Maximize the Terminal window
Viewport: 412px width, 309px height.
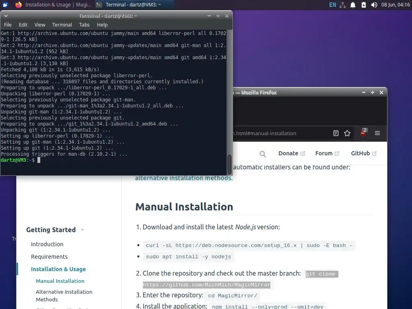[218, 16]
